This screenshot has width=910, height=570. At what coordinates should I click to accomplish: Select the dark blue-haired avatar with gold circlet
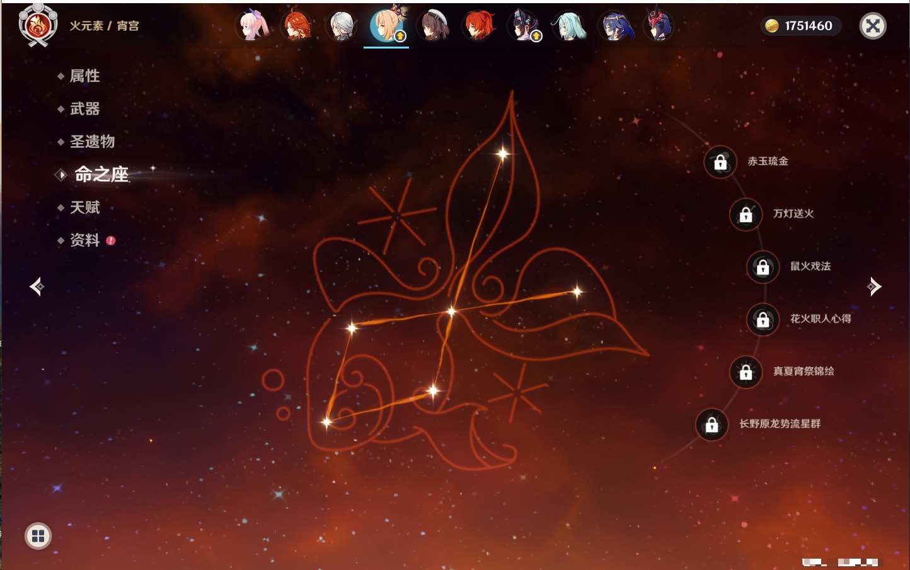(615, 26)
